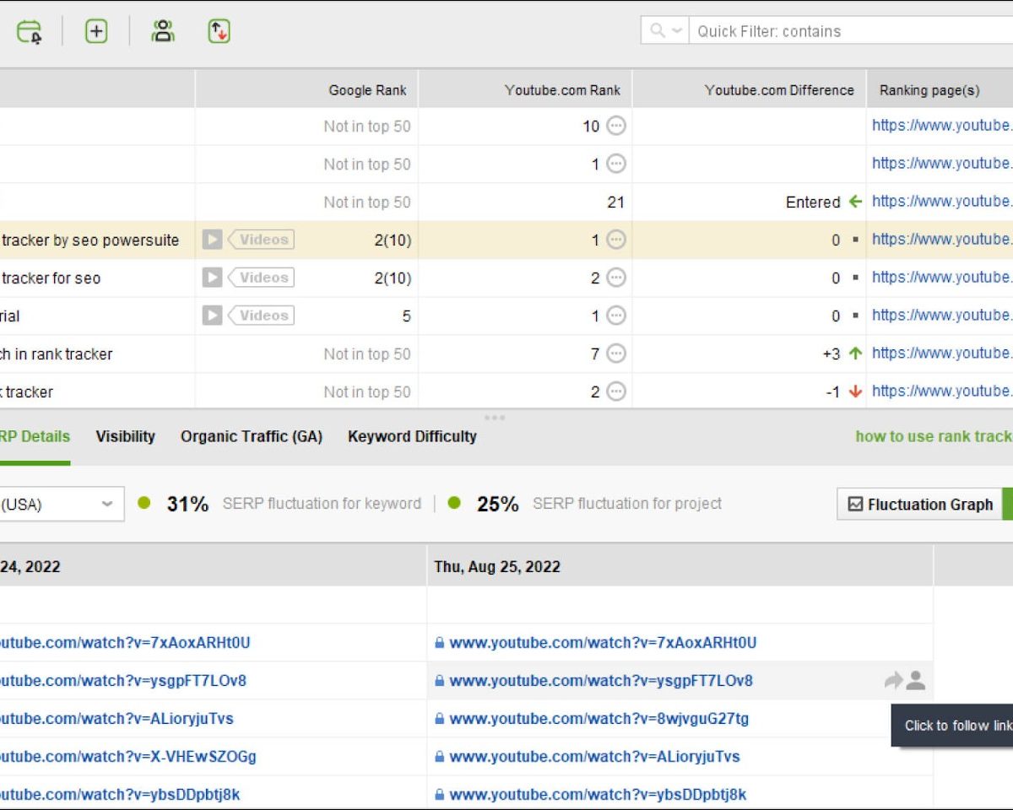This screenshot has height=810, width=1013.
Task: Click the Videos play icon in powersuite row
Action: tap(212, 240)
